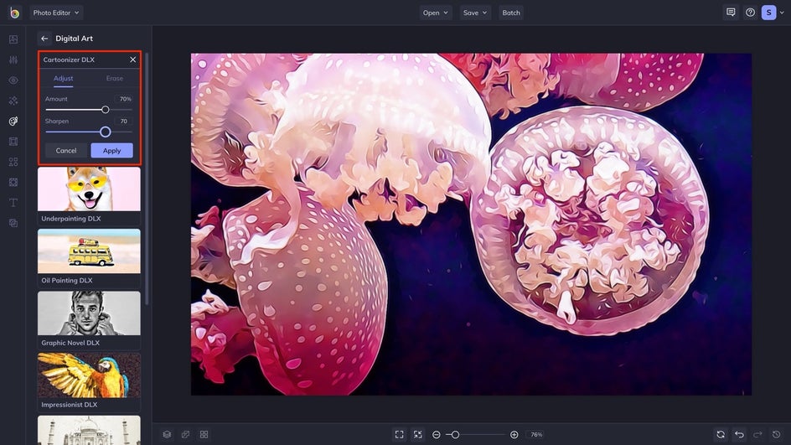Apply the Cartoonizer DLX effect
Image resolution: width=791 pixels, height=445 pixels.
tap(111, 151)
